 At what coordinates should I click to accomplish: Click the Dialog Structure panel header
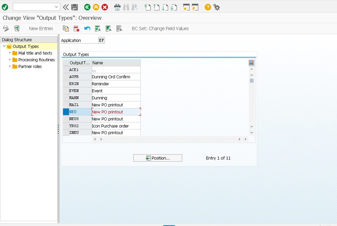point(29,40)
